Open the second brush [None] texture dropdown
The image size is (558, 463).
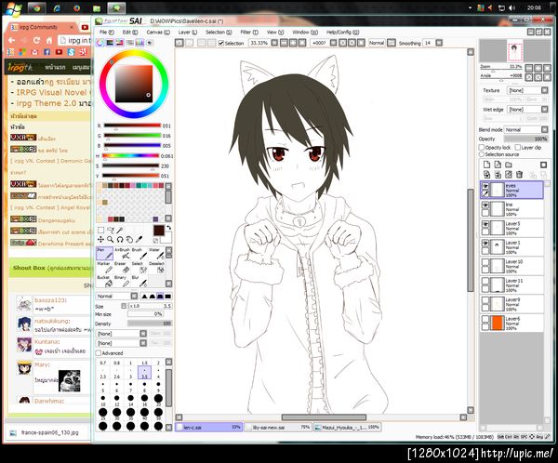(x=121, y=343)
